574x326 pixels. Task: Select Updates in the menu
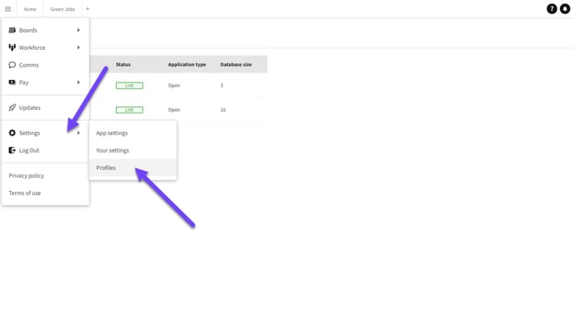point(45,108)
